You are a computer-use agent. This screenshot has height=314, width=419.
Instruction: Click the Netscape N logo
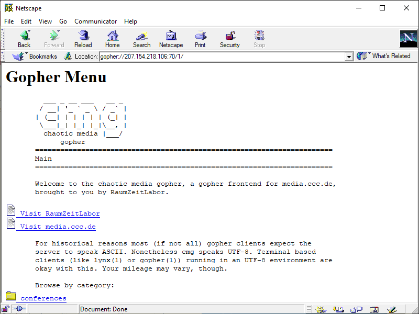409,39
